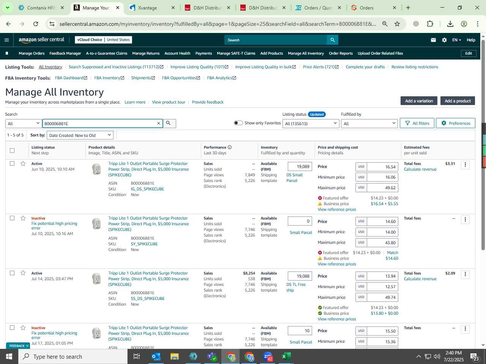Edit quantity field showing 19,089
486x364 pixels.
[x=300, y=166]
